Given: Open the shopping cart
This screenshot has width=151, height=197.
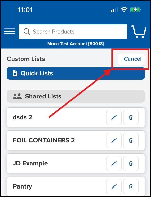Looking at the screenshot, I should coord(138,32).
